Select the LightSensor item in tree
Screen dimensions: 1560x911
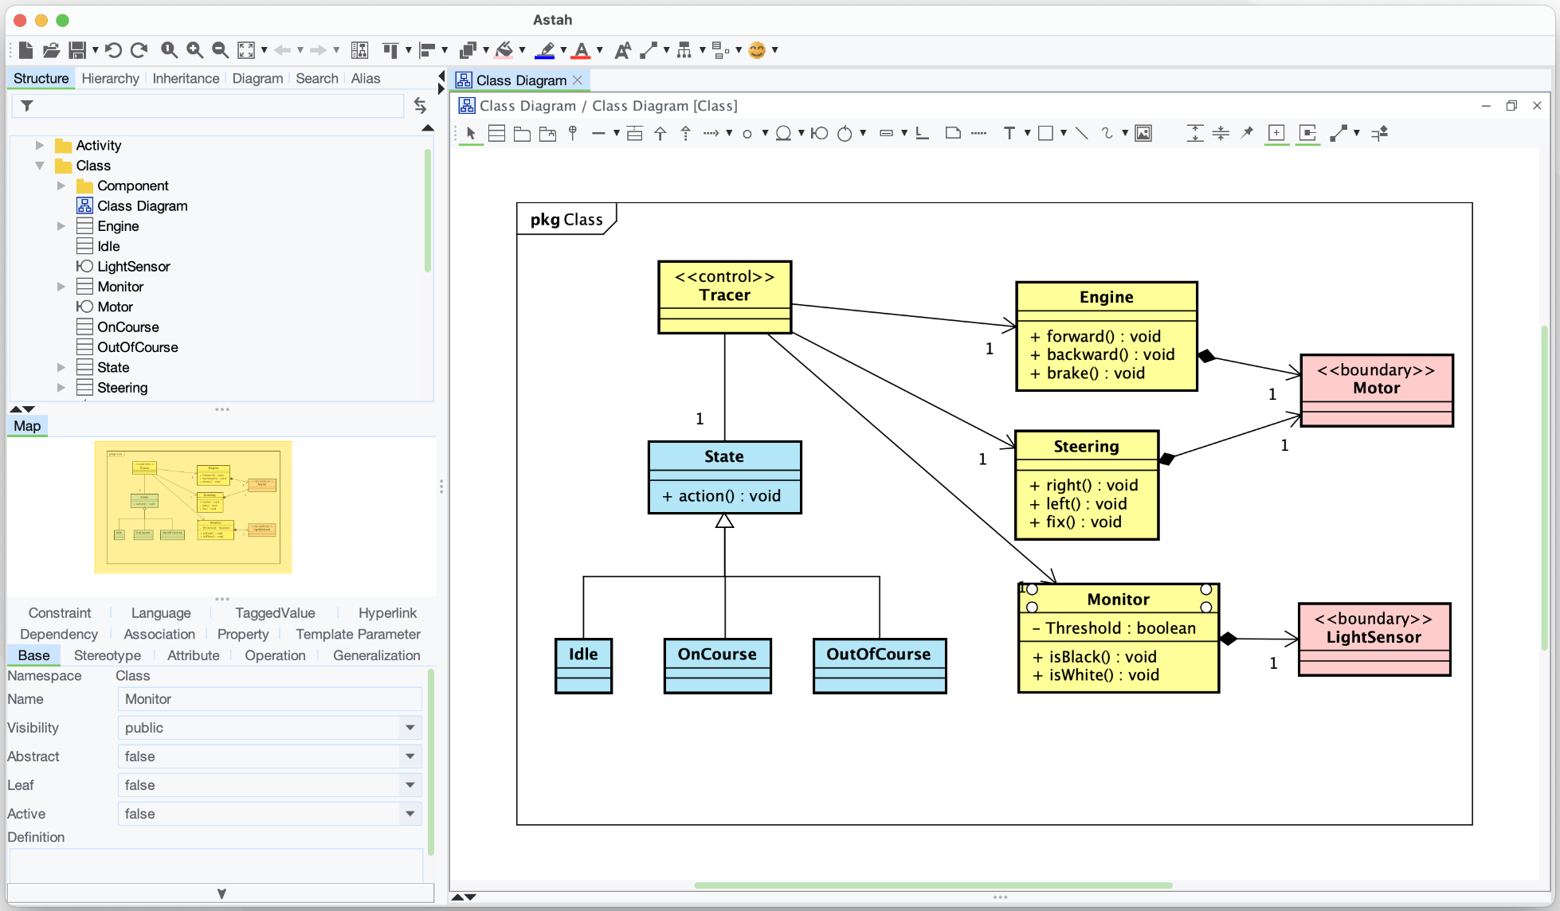pos(133,267)
